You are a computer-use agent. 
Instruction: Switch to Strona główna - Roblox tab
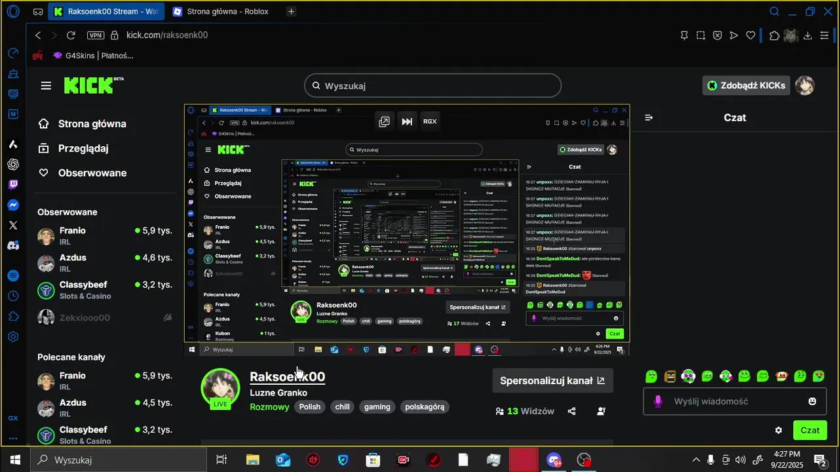[x=221, y=11]
